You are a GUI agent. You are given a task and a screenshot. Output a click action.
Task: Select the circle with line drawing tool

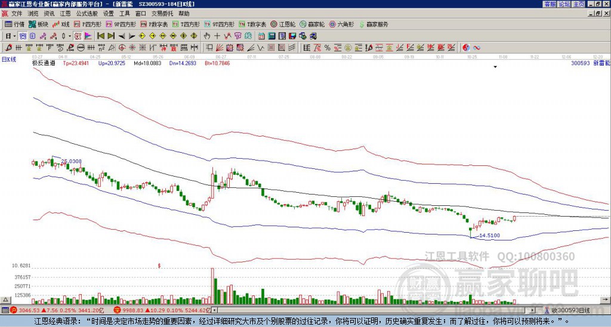[x=80, y=48]
